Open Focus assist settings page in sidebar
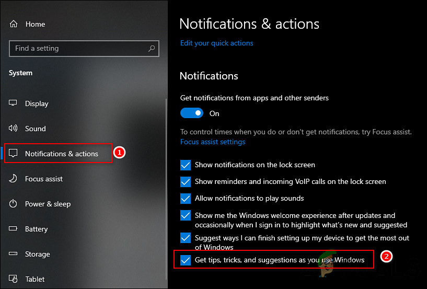Image resolution: width=427 pixels, height=289 pixels. coord(44,179)
